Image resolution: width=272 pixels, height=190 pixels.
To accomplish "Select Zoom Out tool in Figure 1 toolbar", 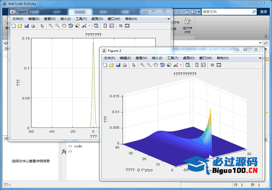I will tap(57, 26).
